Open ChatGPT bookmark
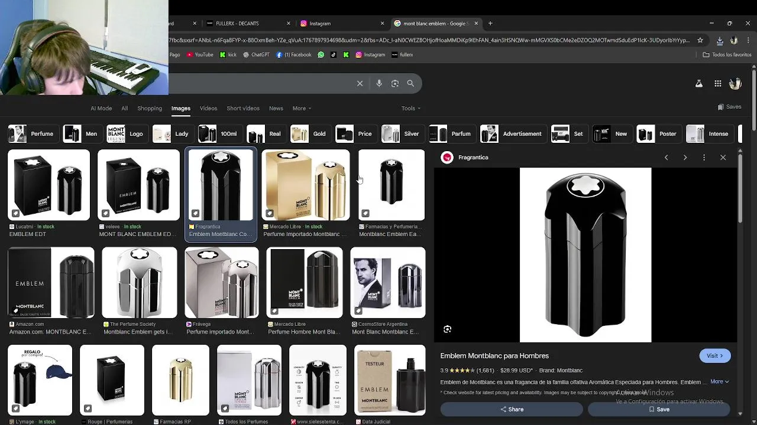 [256, 54]
